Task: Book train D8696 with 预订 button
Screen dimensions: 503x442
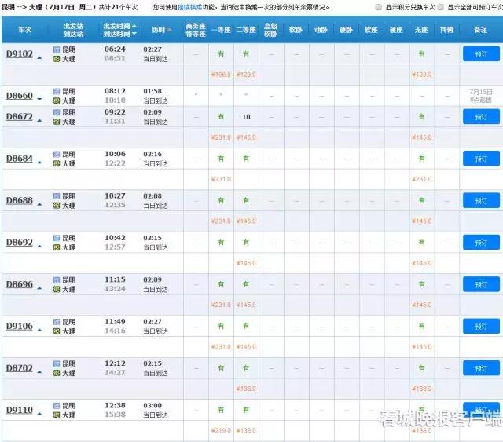Action: point(481,284)
